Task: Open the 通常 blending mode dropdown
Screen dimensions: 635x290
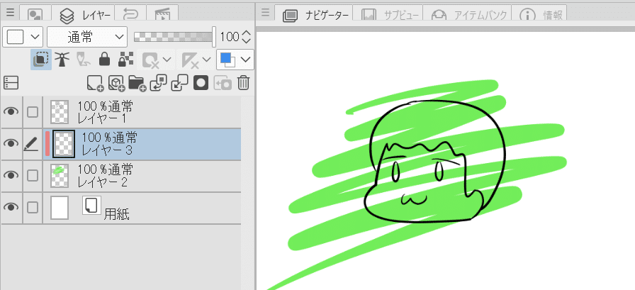Action: [x=87, y=37]
